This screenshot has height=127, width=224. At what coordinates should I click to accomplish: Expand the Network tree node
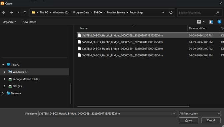(3, 93)
